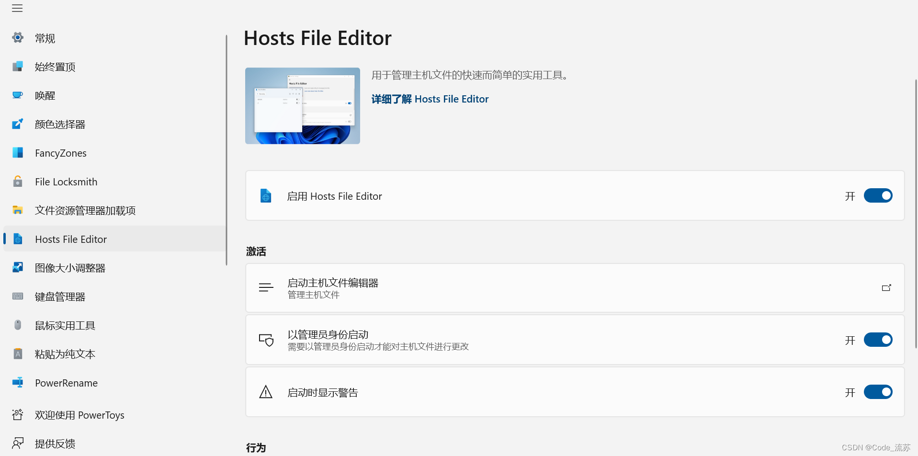The height and width of the screenshot is (456, 918).
Task: Click the 颜色选择器 picker icon
Action: click(18, 124)
